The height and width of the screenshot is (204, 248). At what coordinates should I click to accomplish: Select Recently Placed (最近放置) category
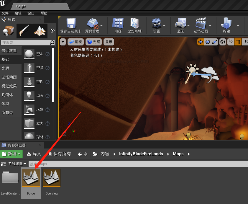click(11, 51)
